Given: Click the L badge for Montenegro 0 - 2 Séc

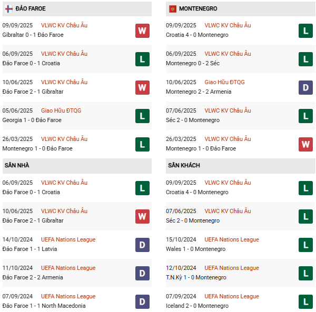Looking at the screenshot, I should tap(305, 59).
